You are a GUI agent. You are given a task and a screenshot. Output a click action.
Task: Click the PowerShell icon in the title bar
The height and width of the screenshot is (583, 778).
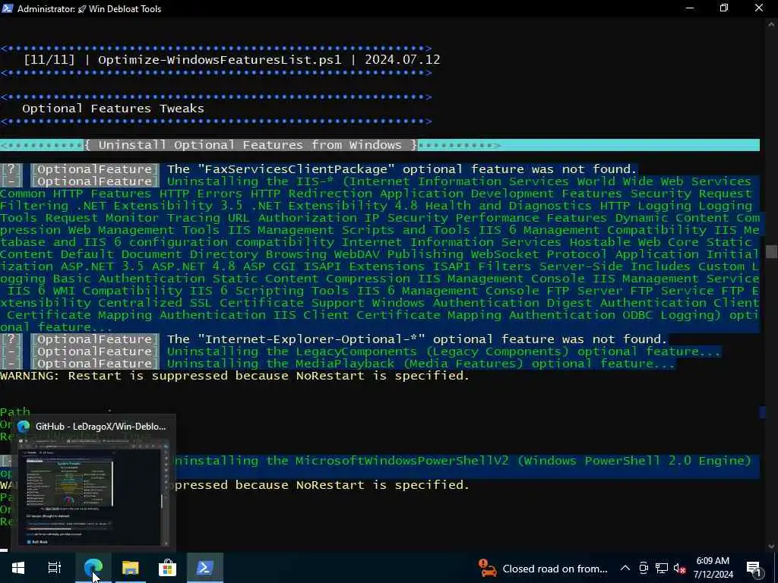tap(8, 8)
